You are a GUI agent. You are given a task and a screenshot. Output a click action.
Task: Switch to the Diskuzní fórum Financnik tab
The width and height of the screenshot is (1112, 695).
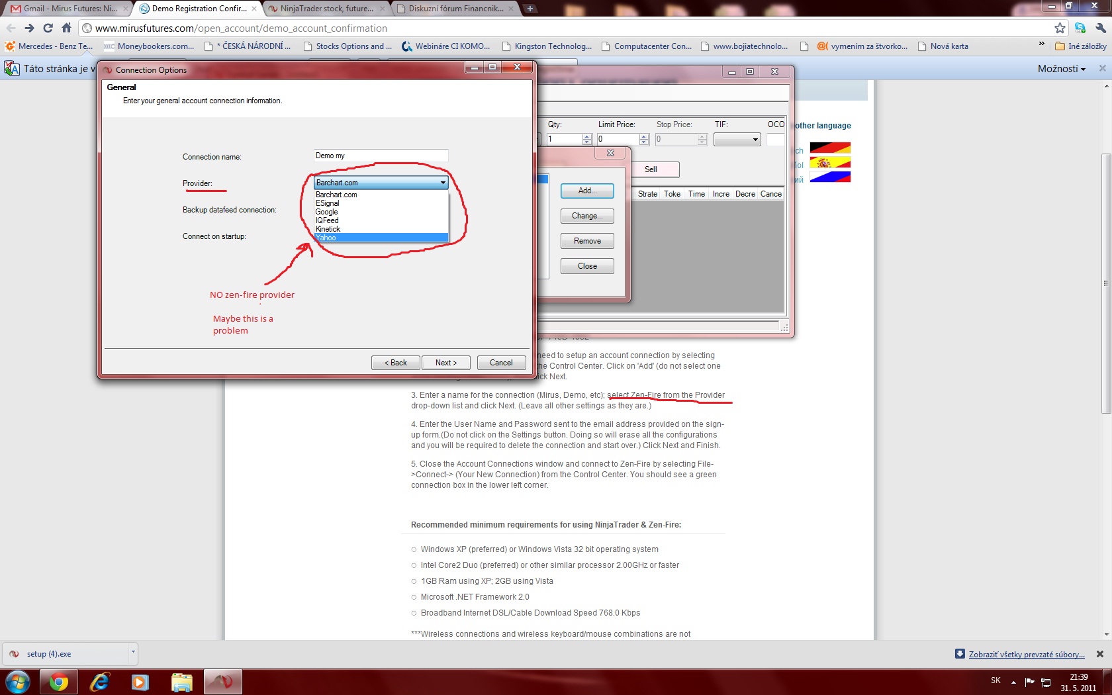coord(455,9)
